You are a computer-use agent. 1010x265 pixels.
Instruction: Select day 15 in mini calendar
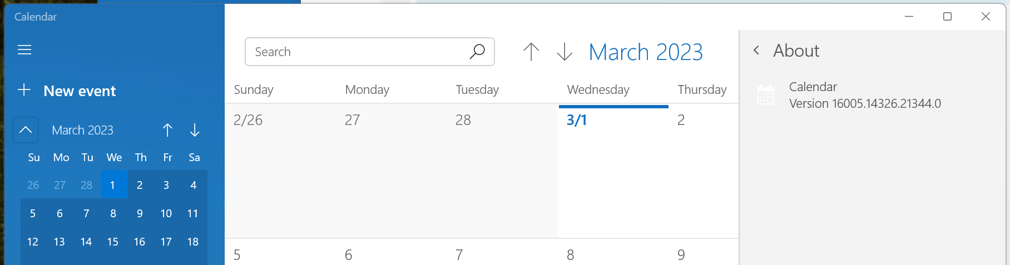tap(113, 242)
